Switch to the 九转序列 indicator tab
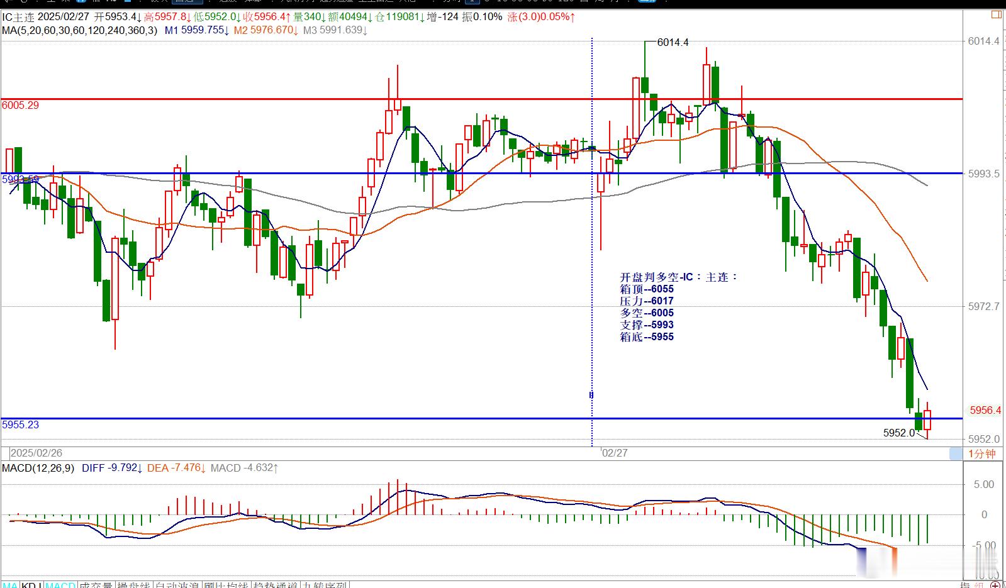Viewport: 1006px width, 588px height. tap(325, 585)
